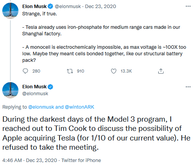Click verified badge on second tweet author
Image resolution: width=195 pixels, height=167 pixels.
tap(50, 87)
